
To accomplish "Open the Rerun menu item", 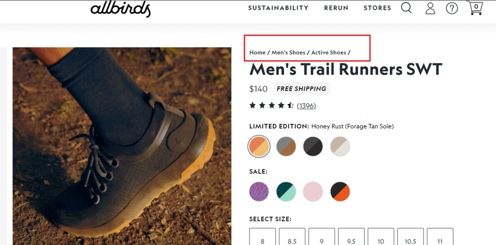I will 336,8.
